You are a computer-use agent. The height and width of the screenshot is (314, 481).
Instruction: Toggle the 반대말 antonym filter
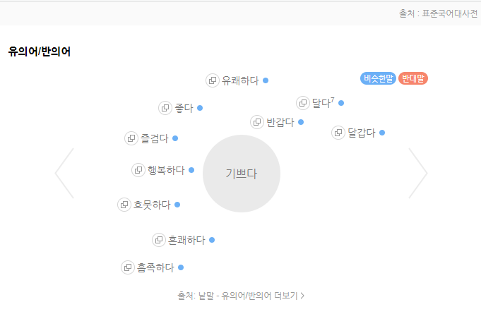pyautogui.click(x=413, y=79)
